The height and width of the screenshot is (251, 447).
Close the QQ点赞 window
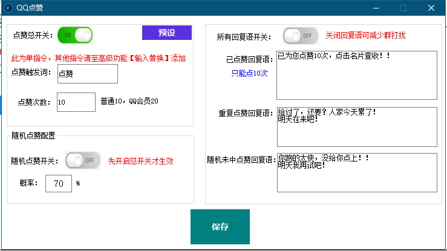(431, 8)
